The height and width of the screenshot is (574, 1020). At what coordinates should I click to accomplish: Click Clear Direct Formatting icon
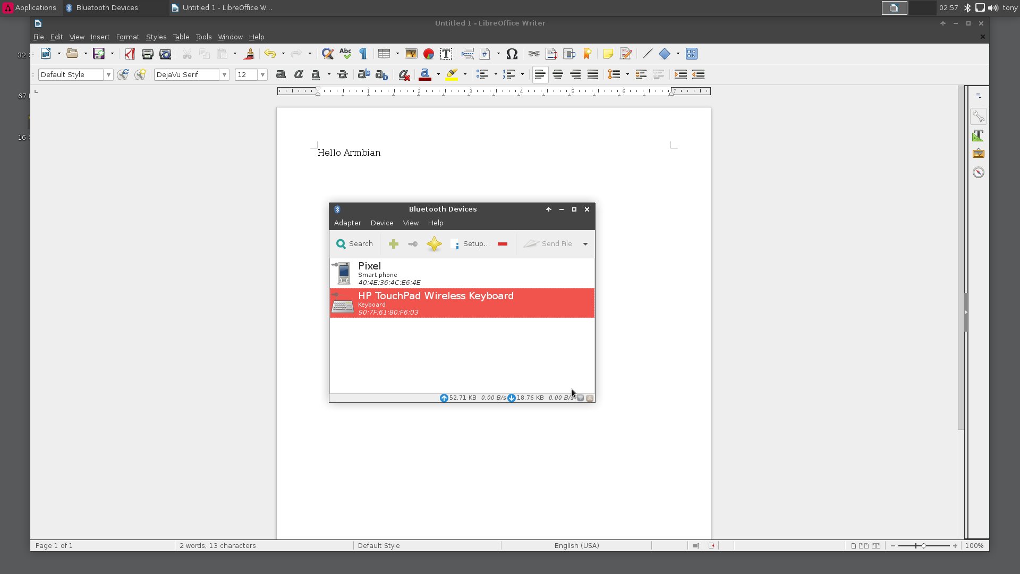(404, 75)
